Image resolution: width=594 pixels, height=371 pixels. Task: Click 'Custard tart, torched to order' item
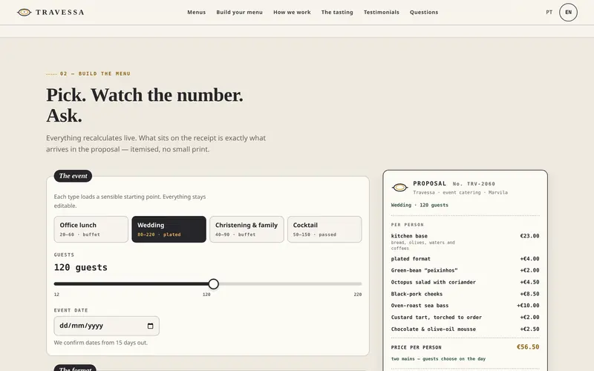[466, 318]
